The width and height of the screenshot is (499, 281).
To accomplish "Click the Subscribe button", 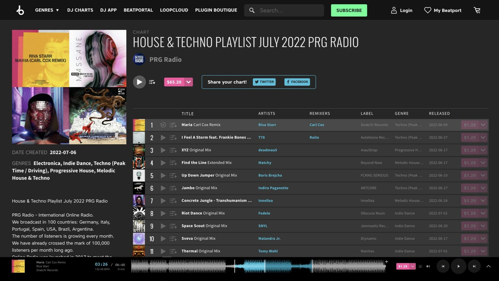I will click(349, 10).
